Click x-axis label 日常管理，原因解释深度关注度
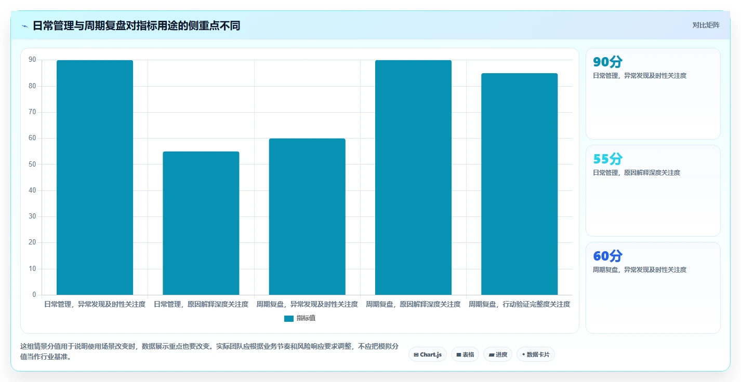Screen dimensions: 741x382 (201, 304)
